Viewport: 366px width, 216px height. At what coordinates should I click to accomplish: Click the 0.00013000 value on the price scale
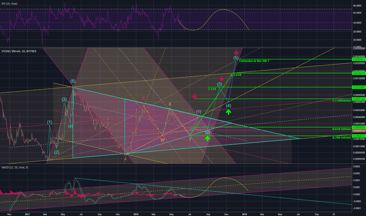[x=359, y=146]
